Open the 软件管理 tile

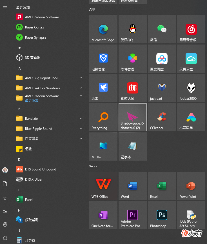pyautogui.click(x=132, y=59)
